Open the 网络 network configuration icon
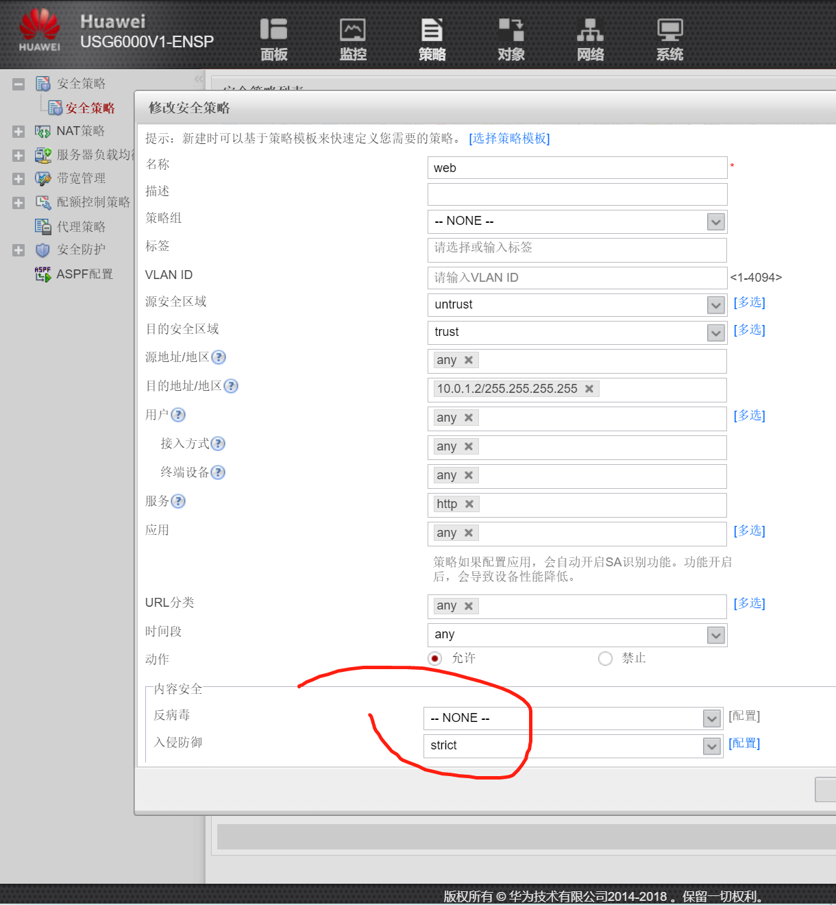The height and width of the screenshot is (905, 836). (590, 38)
